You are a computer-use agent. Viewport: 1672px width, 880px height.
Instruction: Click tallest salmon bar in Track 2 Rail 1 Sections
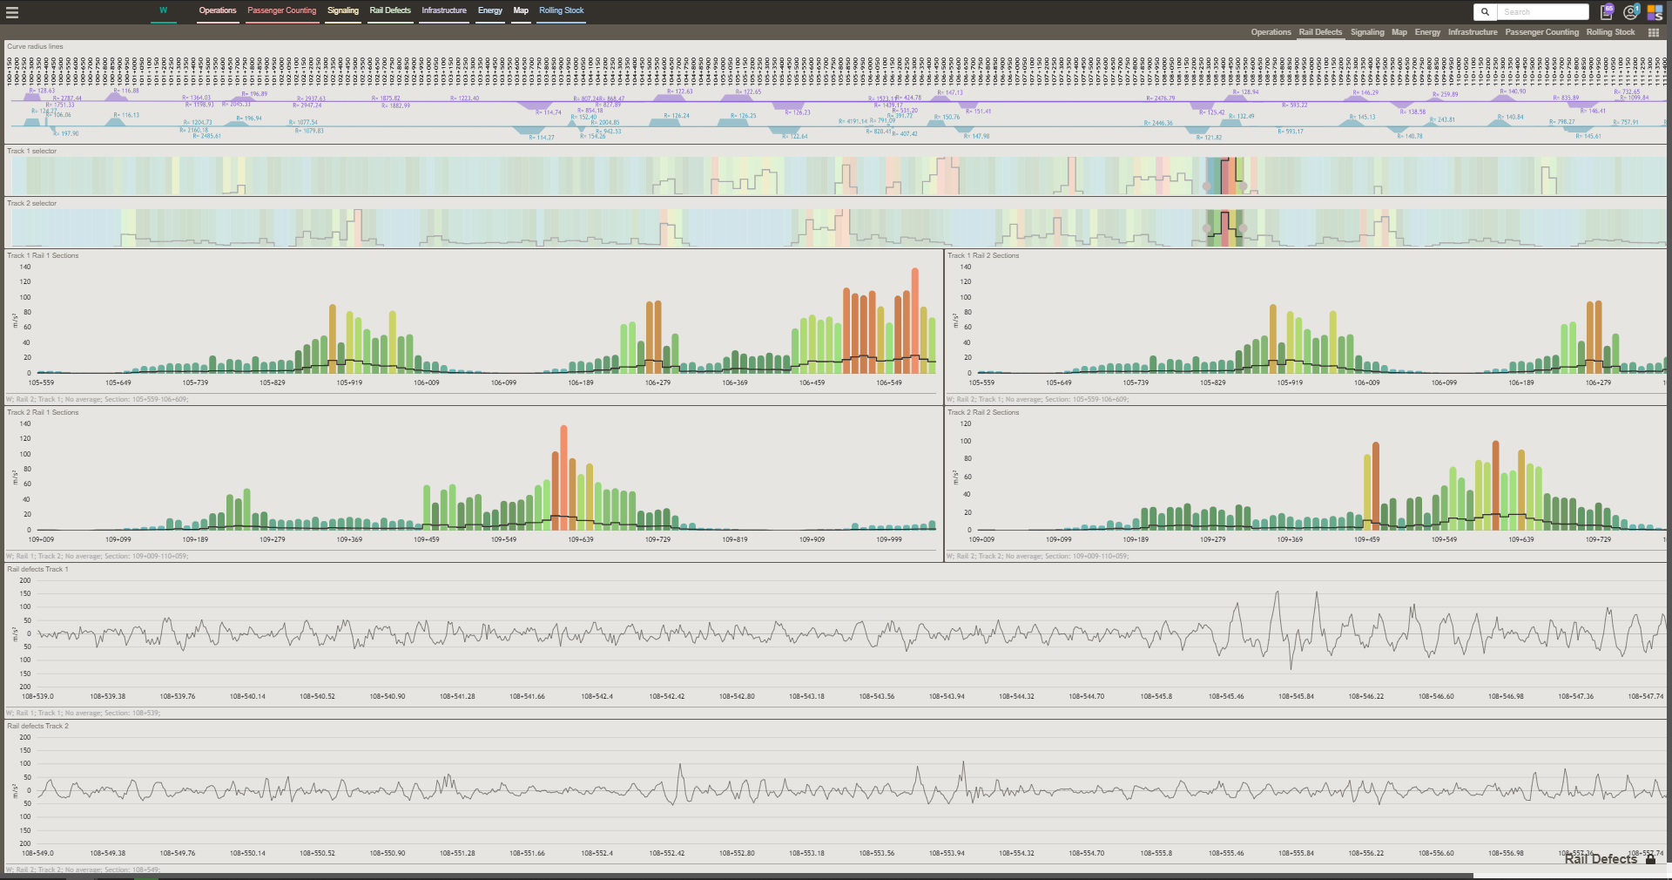click(x=563, y=477)
